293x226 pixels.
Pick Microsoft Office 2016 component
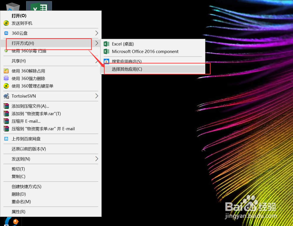pos(153,51)
